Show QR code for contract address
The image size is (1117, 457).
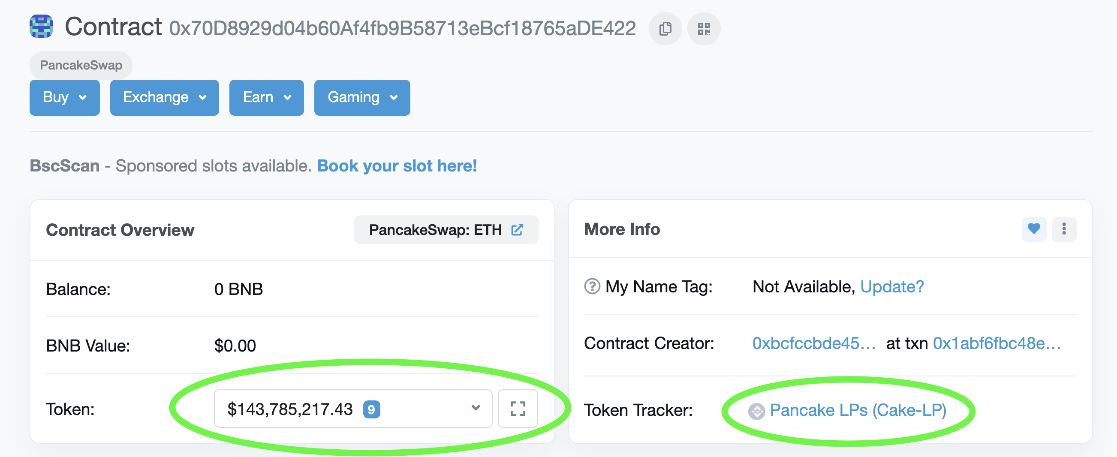(x=704, y=29)
